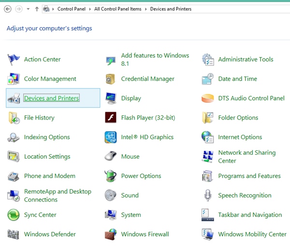Click the Sound speaker icon
This screenshot has height=251, width=290.
pyautogui.click(x=110, y=195)
